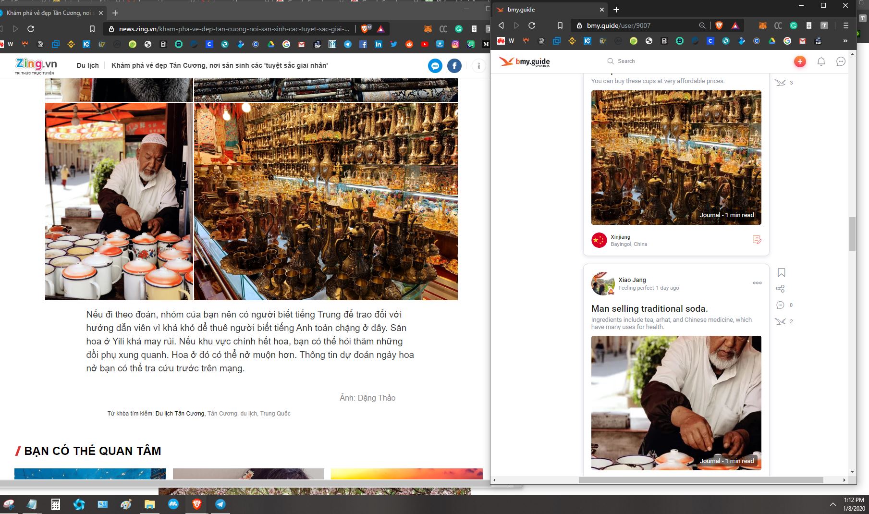Screen dimensions: 869x514
Task: Bookmark the bmy.guide page
Action: [x=560, y=25]
